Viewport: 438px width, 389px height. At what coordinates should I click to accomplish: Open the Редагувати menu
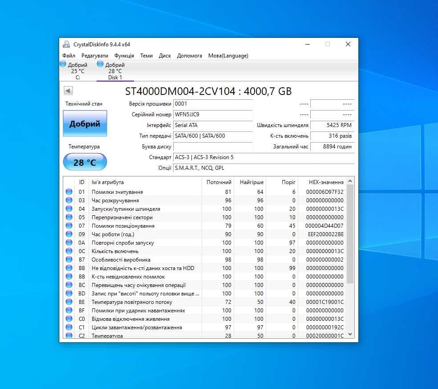point(95,56)
